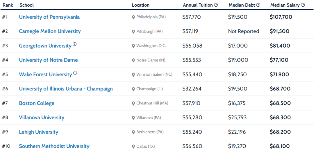Select the Lehigh University link
314x152 pixels.
(39, 132)
